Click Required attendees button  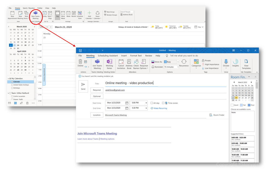[x=97, y=90]
